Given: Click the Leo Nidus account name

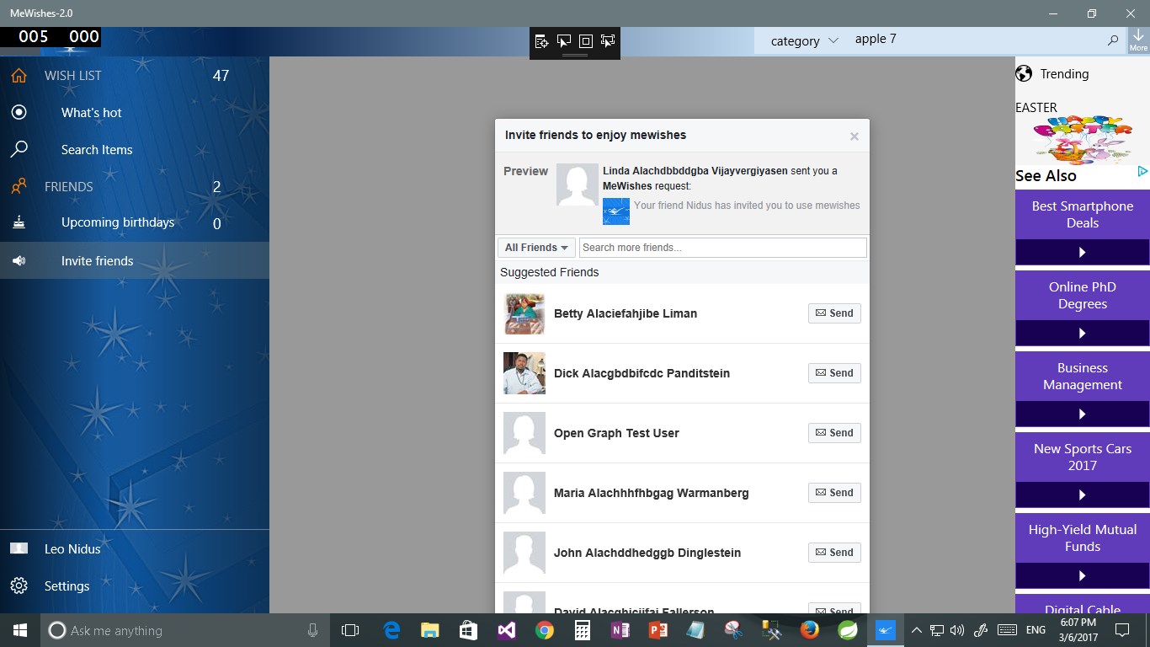Looking at the screenshot, I should [x=72, y=548].
